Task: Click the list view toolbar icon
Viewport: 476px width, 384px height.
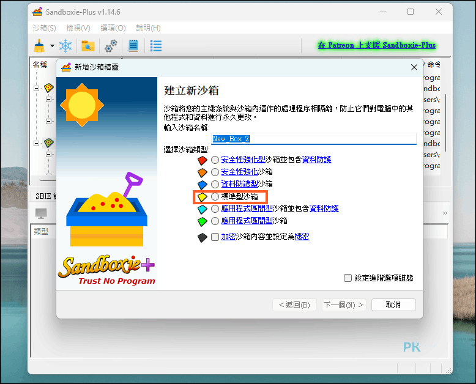Action: click(x=156, y=46)
